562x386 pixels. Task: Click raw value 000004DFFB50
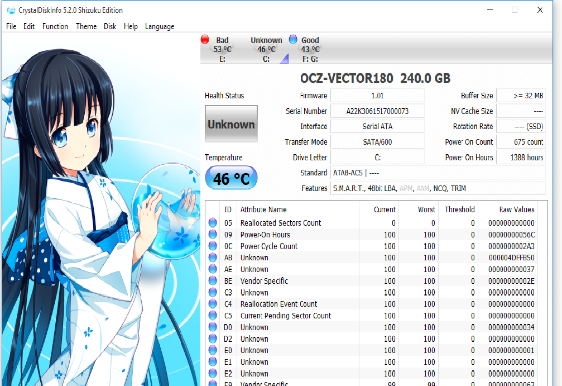click(511, 258)
